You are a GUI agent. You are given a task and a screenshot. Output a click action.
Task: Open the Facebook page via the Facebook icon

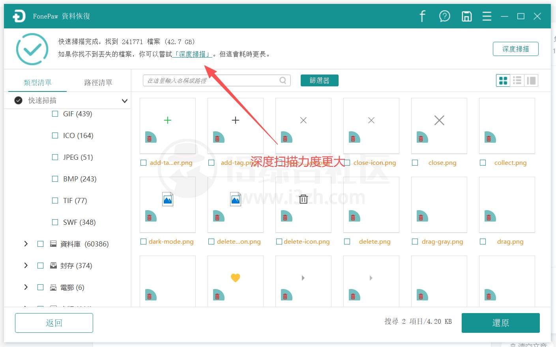[422, 16]
